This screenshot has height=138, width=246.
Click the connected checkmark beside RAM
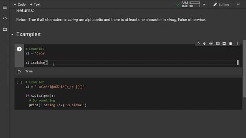[178, 5]
